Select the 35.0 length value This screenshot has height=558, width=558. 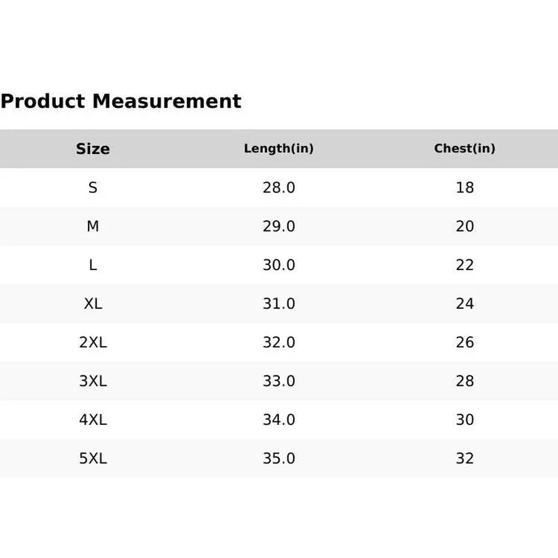[278, 458]
